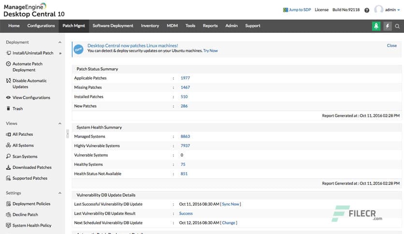Screen dimensions: 404x234
Task: Collapse the Deployment sidebar section
Action: pos(60,42)
